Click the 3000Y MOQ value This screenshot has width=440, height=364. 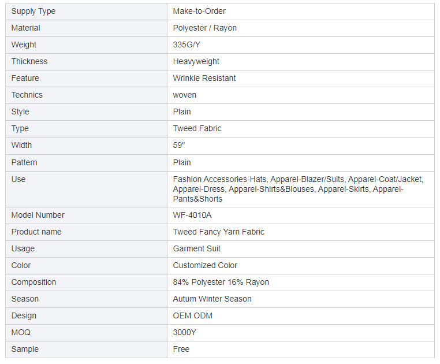click(184, 333)
